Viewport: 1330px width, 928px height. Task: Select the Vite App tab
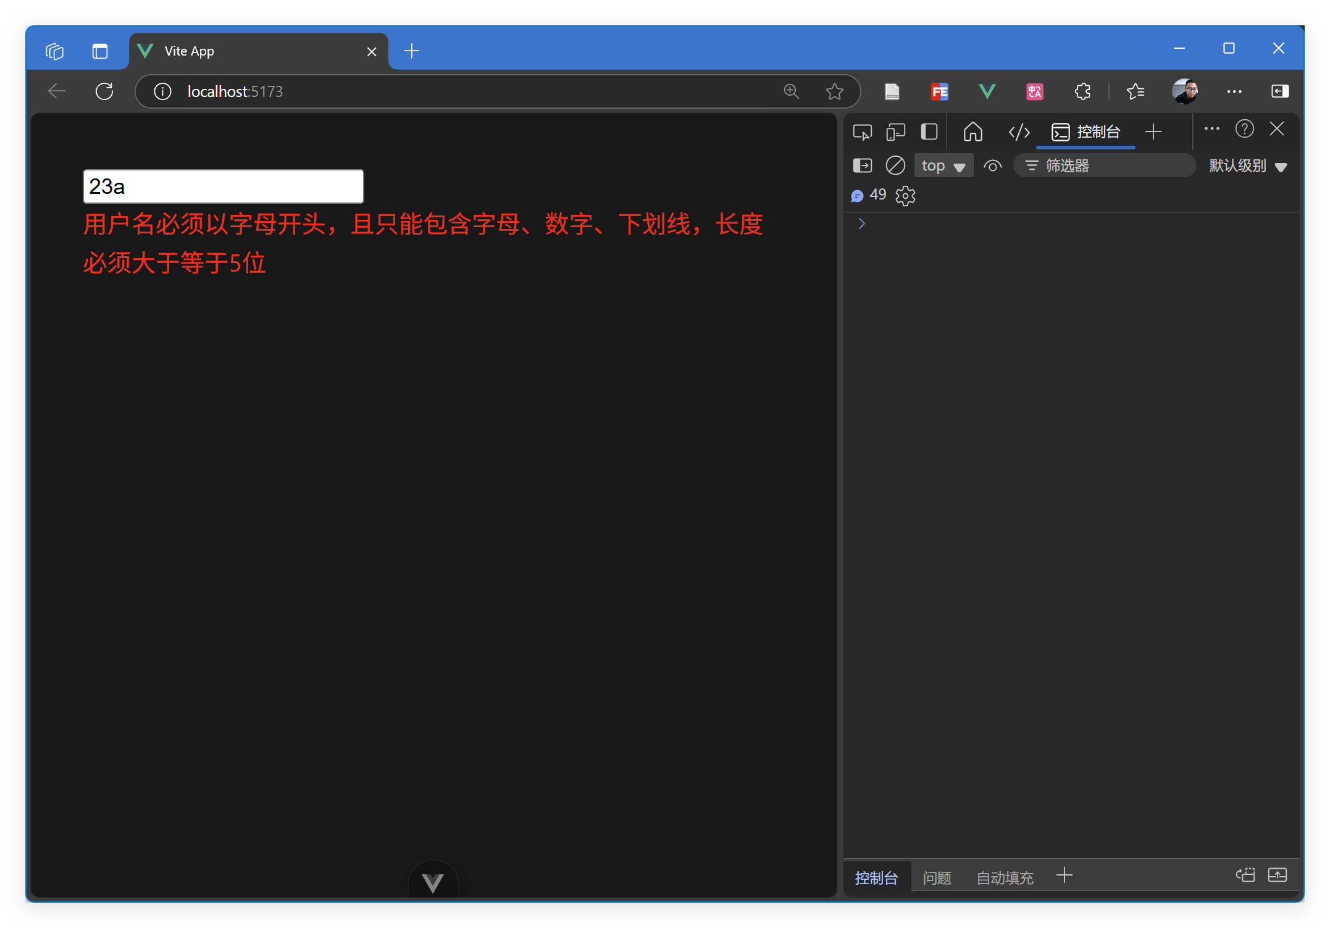(x=258, y=51)
